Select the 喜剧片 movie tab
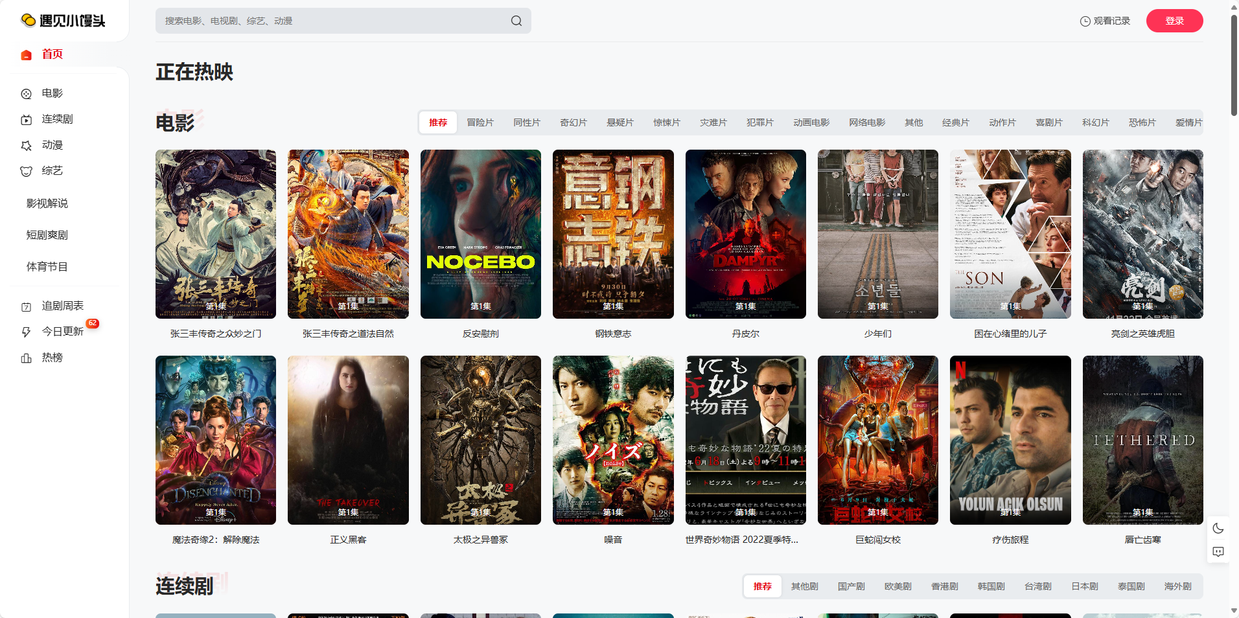The width and height of the screenshot is (1239, 618). click(x=1049, y=122)
